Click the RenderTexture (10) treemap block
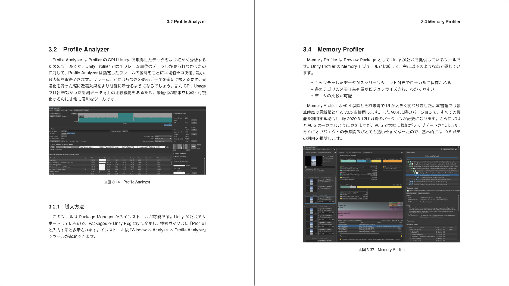 tap(370, 215)
